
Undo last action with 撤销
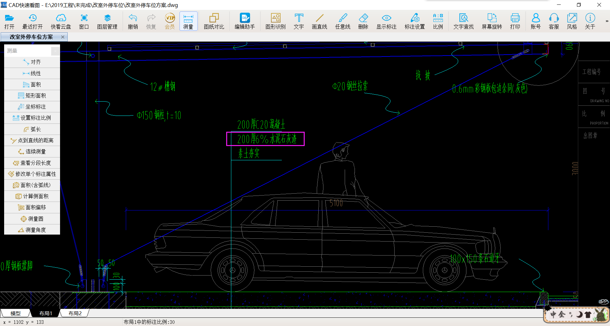pyautogui.click(x=133, y=22)
